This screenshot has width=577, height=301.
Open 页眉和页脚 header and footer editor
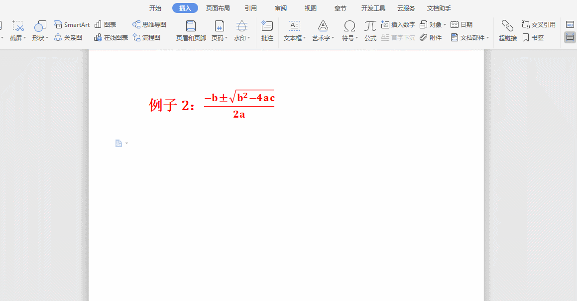point(190,30)
